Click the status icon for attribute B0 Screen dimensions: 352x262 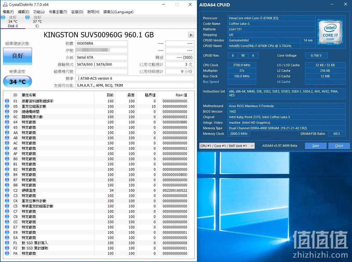7,159
